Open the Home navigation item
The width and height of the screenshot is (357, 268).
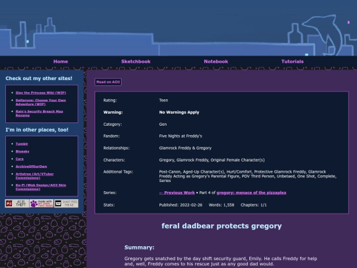pyautogui.click(x=61, y=62)
